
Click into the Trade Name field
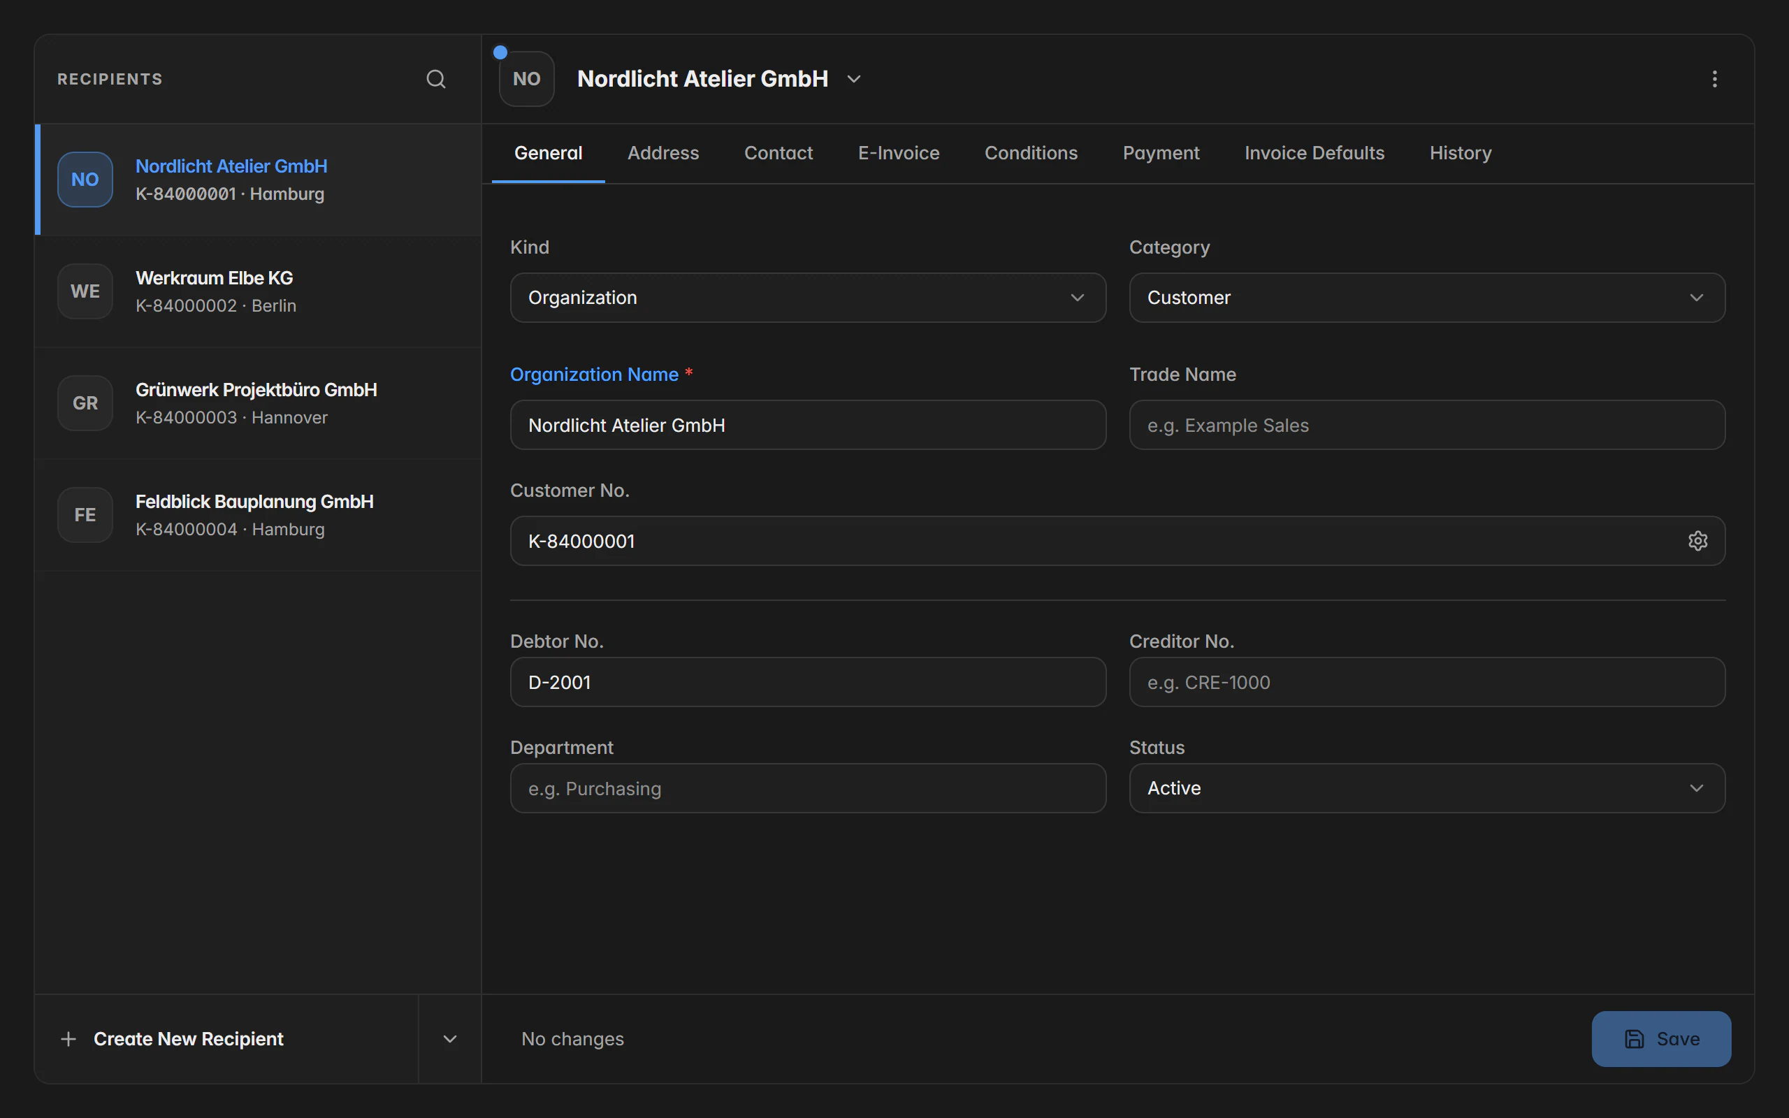pos(1427,425)
